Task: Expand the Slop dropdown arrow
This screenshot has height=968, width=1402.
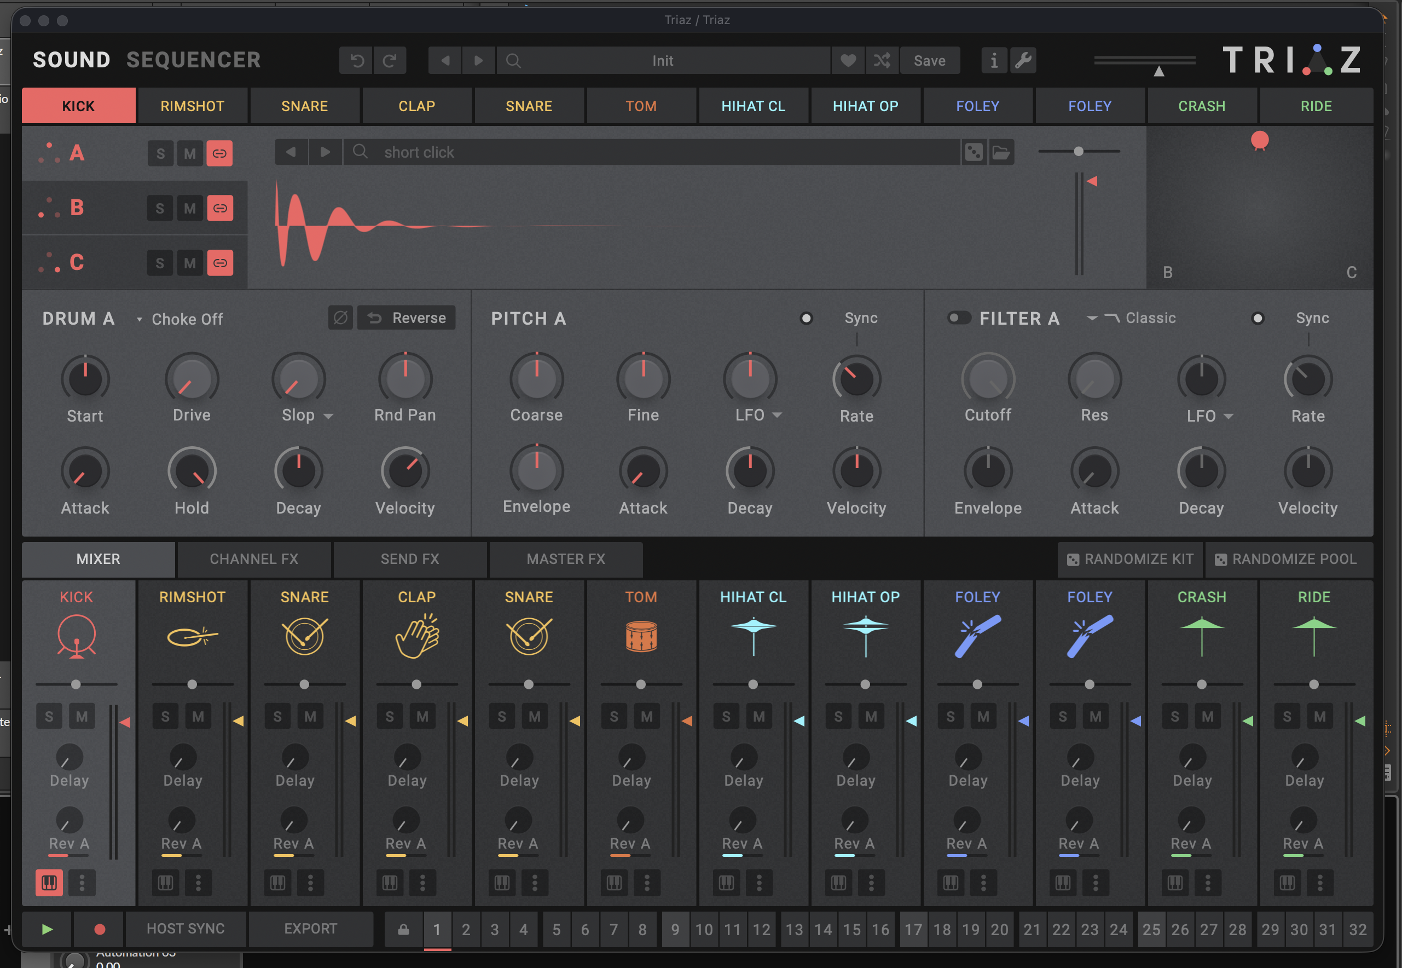Action: (x=328, y=416)
